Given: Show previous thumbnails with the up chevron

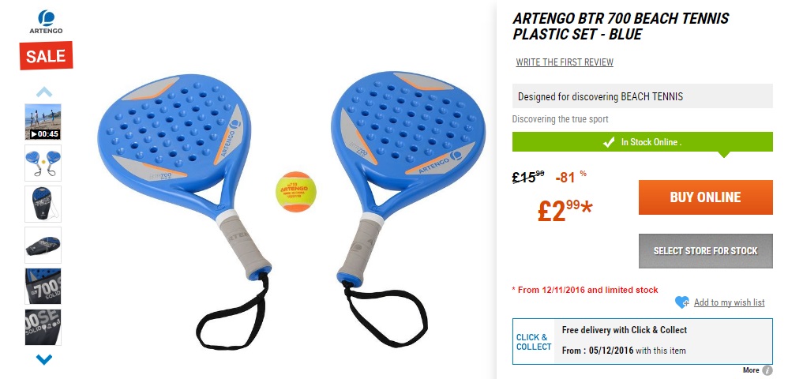Looking at the screenshot, I should (44, 92).
